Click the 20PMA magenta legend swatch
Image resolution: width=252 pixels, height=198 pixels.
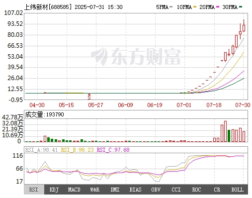218,7
